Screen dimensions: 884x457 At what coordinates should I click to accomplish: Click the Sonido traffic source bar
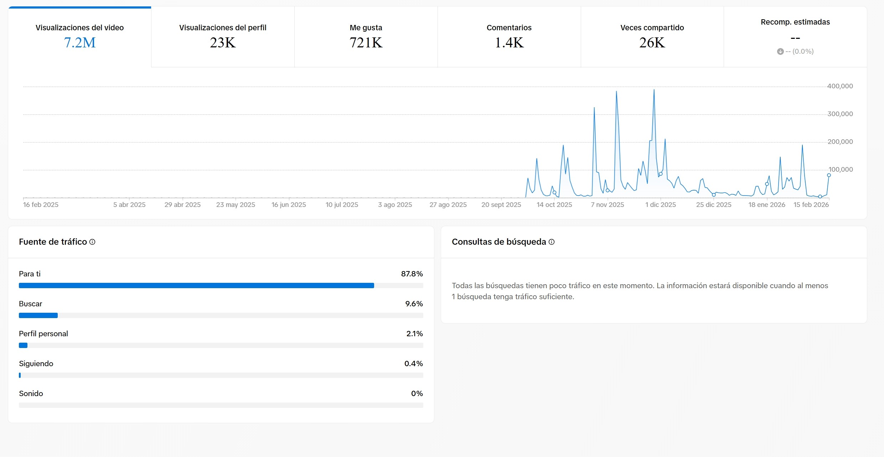click(221, 405)
